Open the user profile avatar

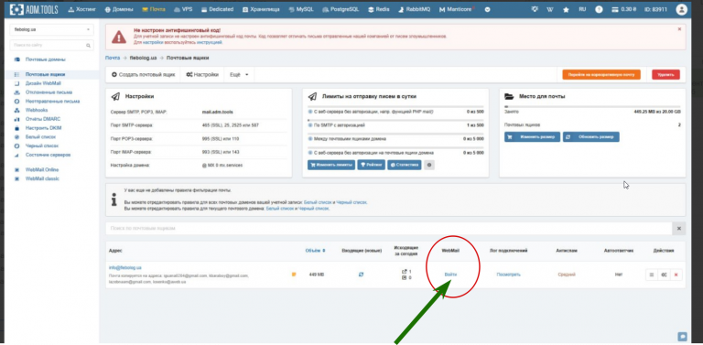coord(681,9)
